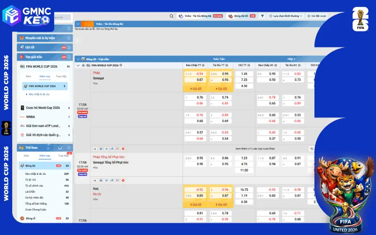The image size is (376, 235).
Task: Open scoreboard icon under Tổng Số Phạt Góc match
Action: pos(117,180)
